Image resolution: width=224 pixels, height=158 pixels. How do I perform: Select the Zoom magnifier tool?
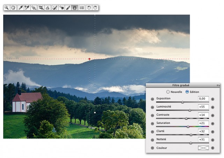tap(6, 8)
